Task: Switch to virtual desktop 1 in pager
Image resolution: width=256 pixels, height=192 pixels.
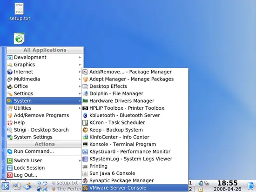Action: [x=191, y=183]
